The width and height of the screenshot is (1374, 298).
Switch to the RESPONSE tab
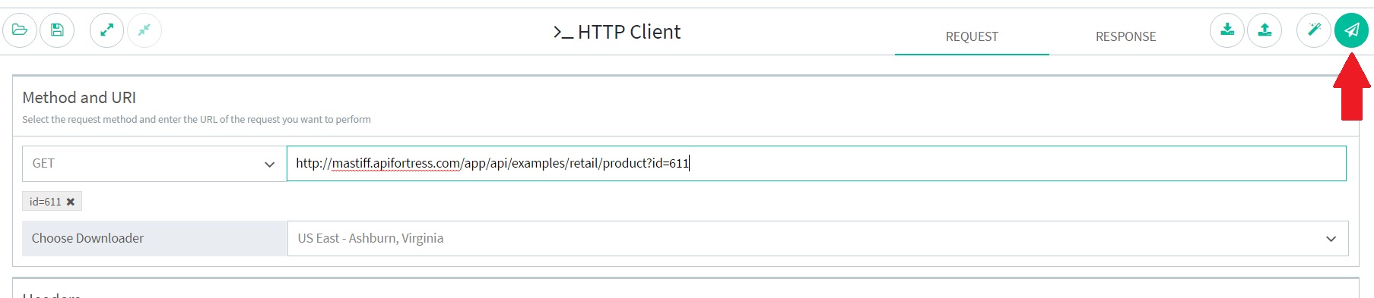tap(1125, 36)
